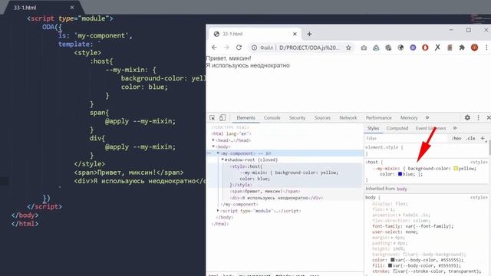Viewport: 491px width, 276px height.
Task: Click the camera screenshot extension icon
Action: [364, 48]
